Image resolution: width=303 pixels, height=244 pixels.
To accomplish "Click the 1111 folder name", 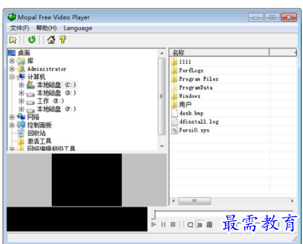I will click(x=185, y=62).
